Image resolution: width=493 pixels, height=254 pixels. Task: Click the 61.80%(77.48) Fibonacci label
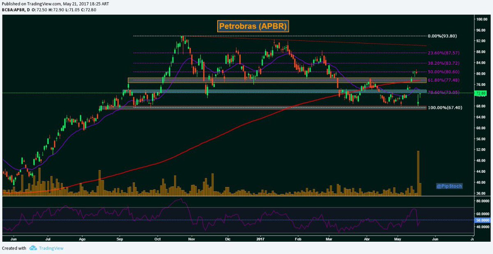click(444, 80)
